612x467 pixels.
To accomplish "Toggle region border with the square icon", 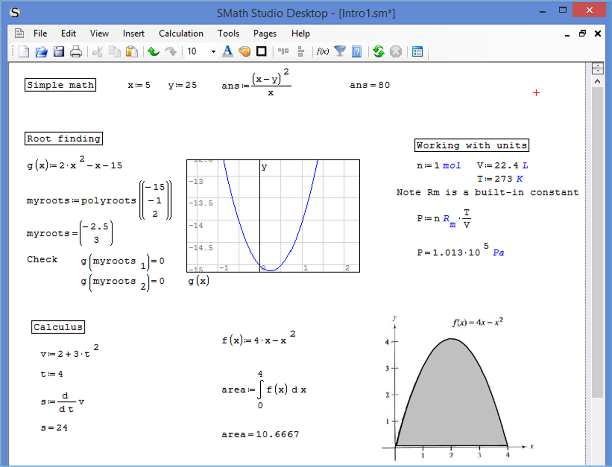I will (261, 51).
